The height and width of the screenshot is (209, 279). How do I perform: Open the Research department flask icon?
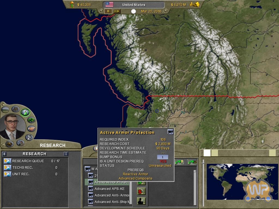click(25, 112)
